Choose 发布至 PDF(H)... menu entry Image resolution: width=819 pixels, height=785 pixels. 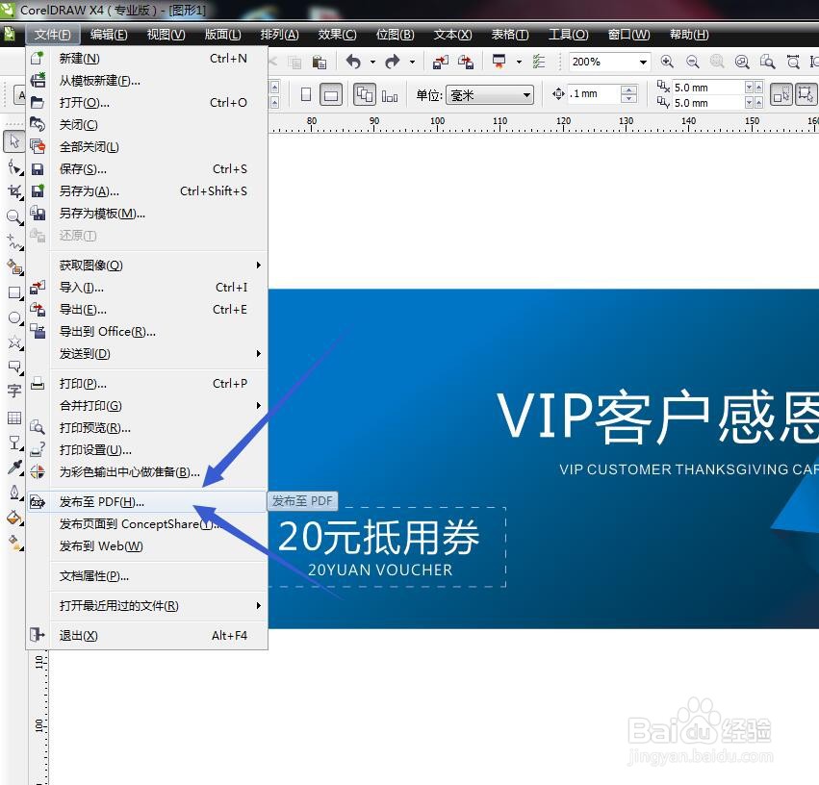[x=147, y=501]
